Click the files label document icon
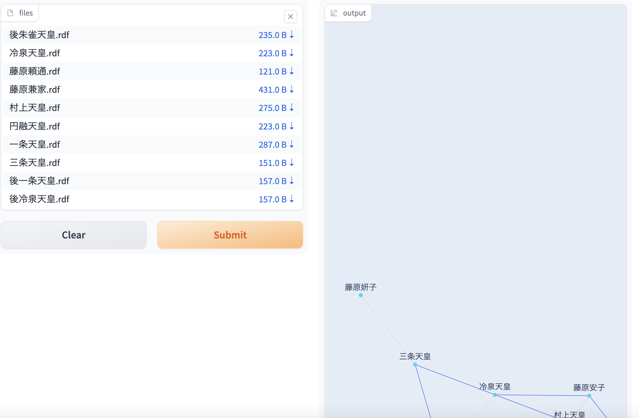Viewport: 639px width, 418px height. pyautogui.click(x=10, y=13)
